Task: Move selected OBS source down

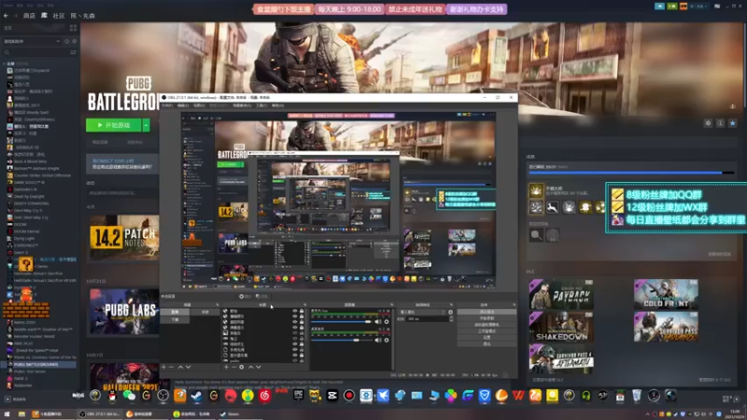Action: coord(259,367)
